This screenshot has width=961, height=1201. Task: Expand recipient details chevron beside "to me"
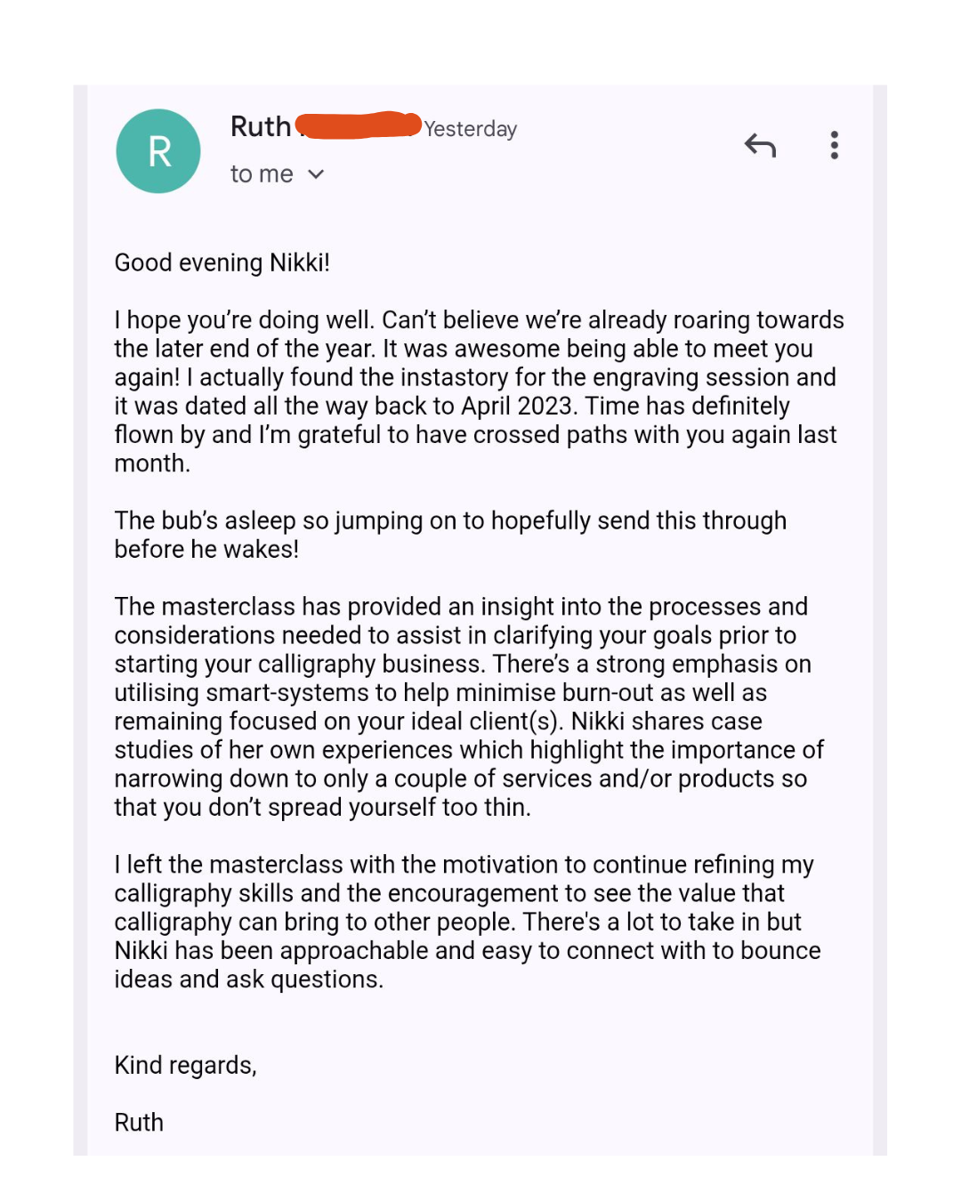316,174
